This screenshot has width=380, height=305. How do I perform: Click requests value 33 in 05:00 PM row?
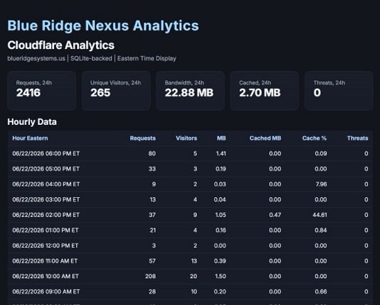(152, 169)
